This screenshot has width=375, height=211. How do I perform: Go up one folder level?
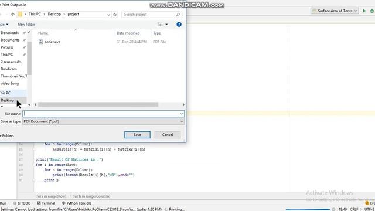[13, 14]
